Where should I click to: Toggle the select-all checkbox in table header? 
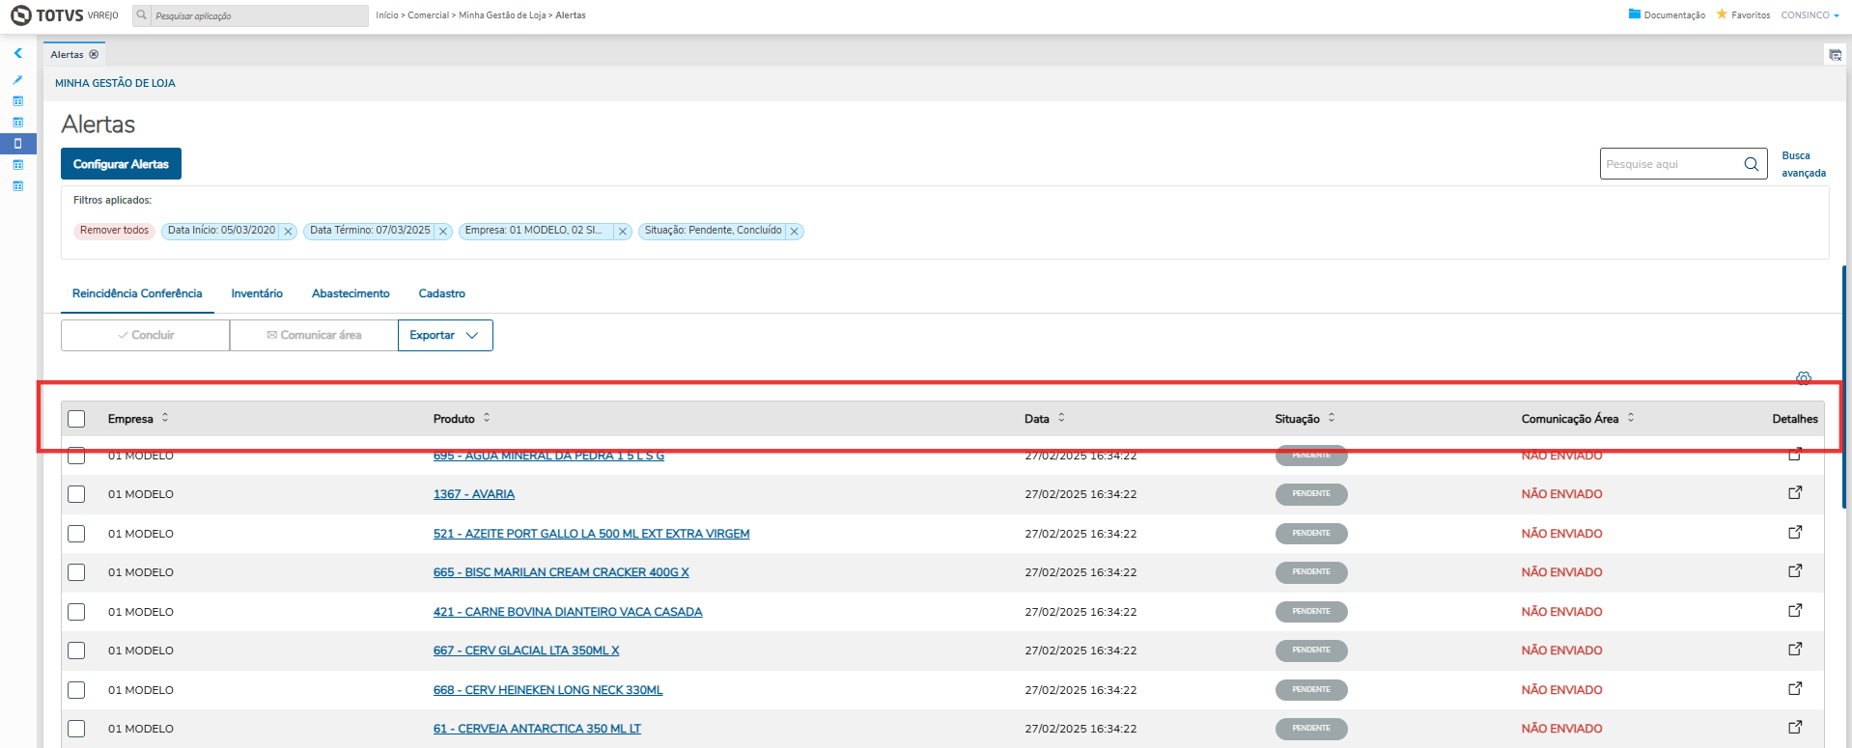[x=76, y=419]
